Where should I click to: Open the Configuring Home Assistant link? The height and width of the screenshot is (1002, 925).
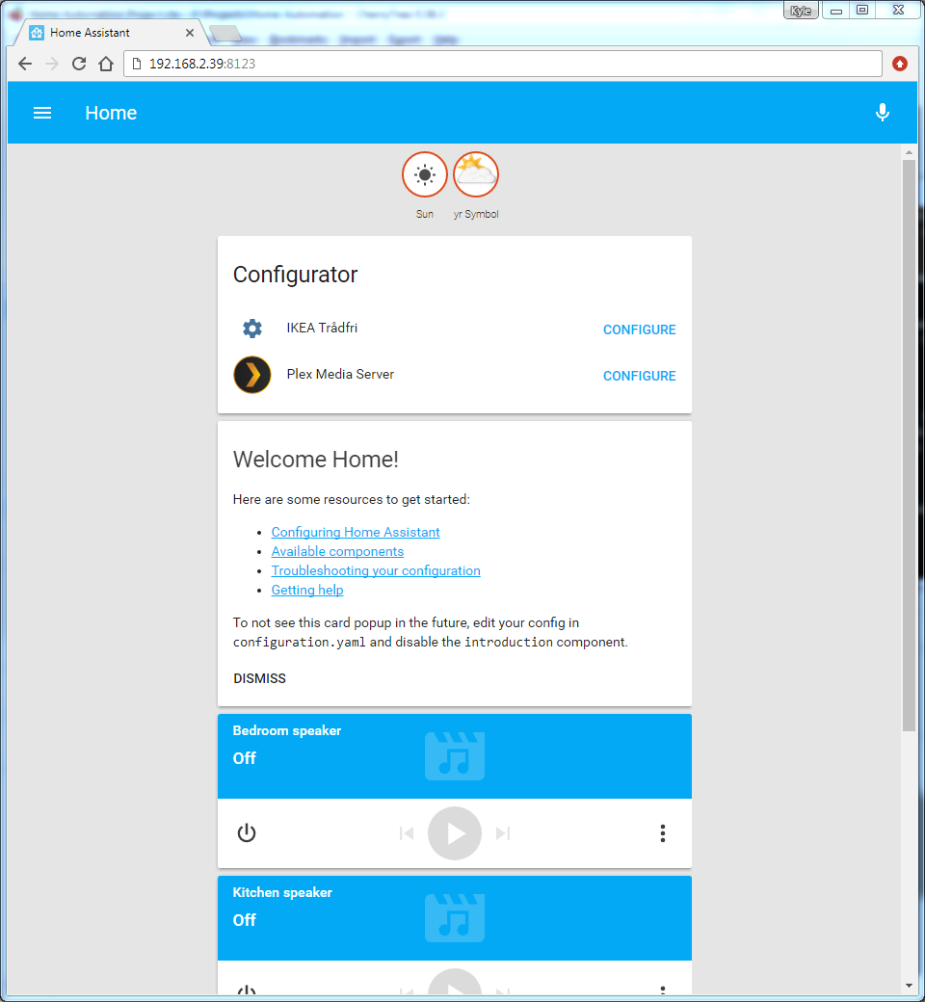[356, 532]
